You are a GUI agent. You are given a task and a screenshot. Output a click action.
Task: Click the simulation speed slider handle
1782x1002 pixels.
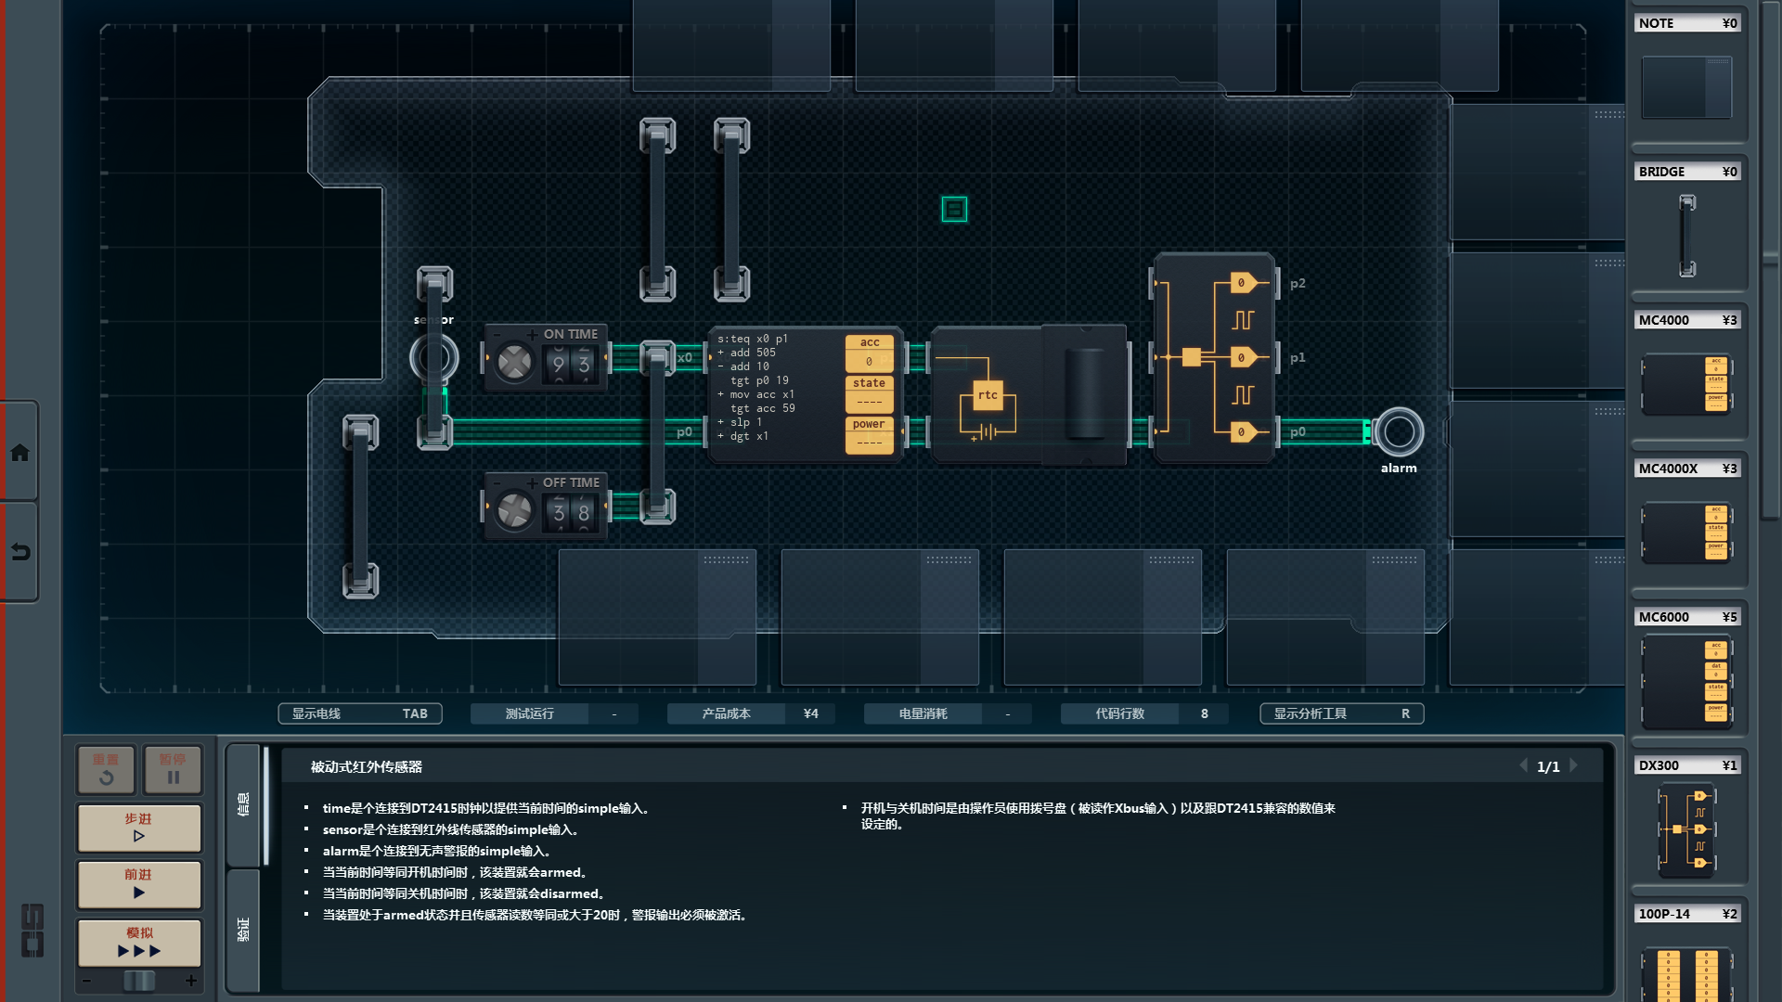139,981
